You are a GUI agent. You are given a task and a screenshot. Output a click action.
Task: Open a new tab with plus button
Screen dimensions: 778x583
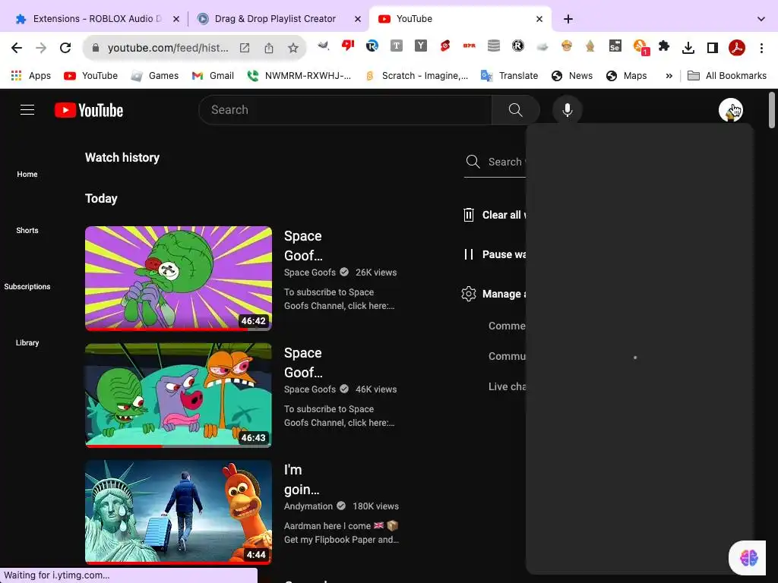568,19
